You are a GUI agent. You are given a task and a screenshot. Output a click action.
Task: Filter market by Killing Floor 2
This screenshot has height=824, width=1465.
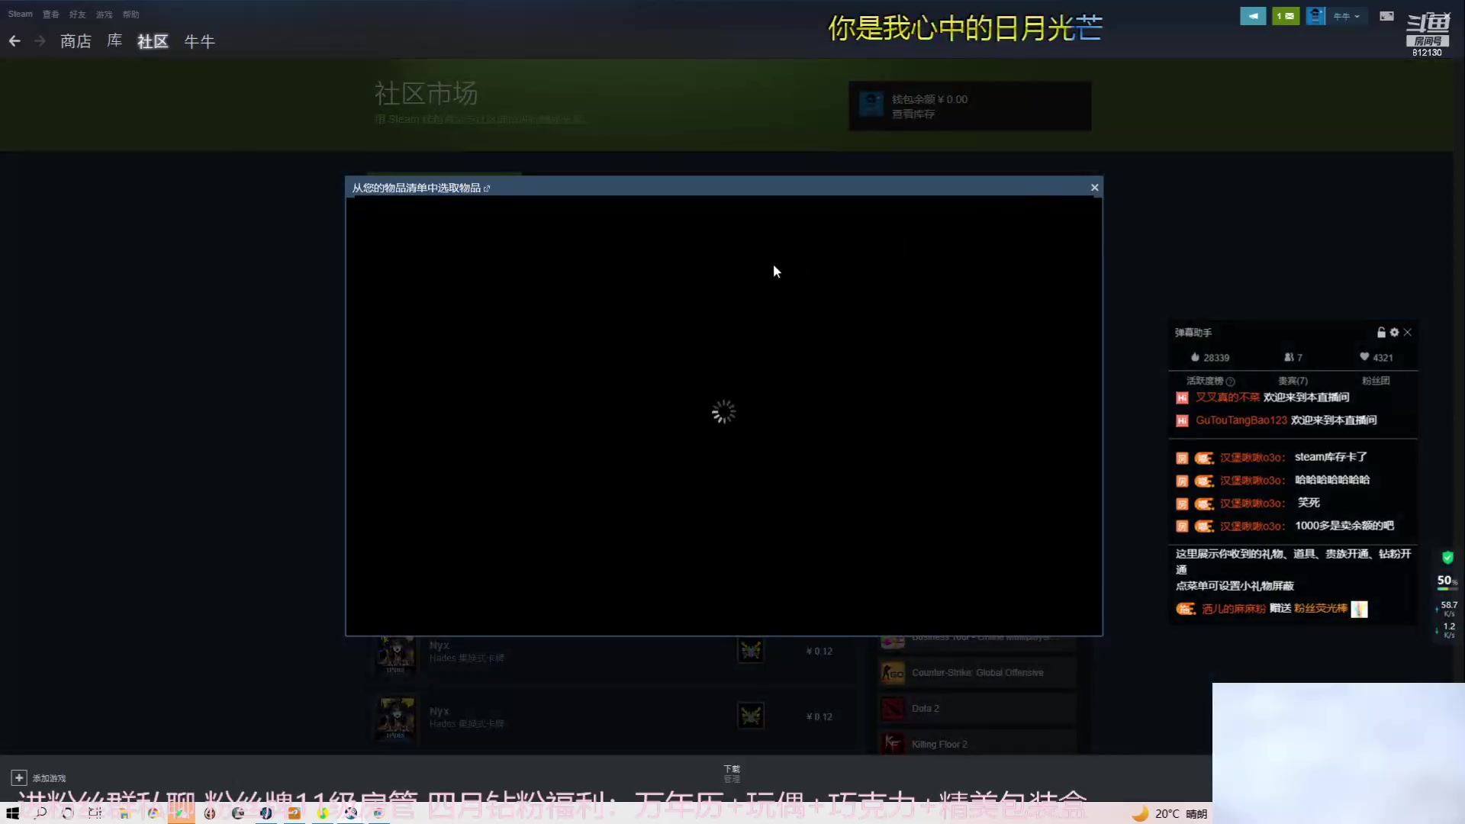pyautogui.click(x=977, y=744)
